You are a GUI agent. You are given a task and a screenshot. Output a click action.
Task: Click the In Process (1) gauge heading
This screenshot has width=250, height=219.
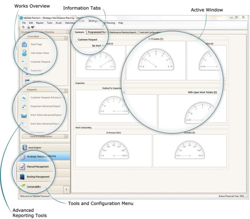click(156, 39)
